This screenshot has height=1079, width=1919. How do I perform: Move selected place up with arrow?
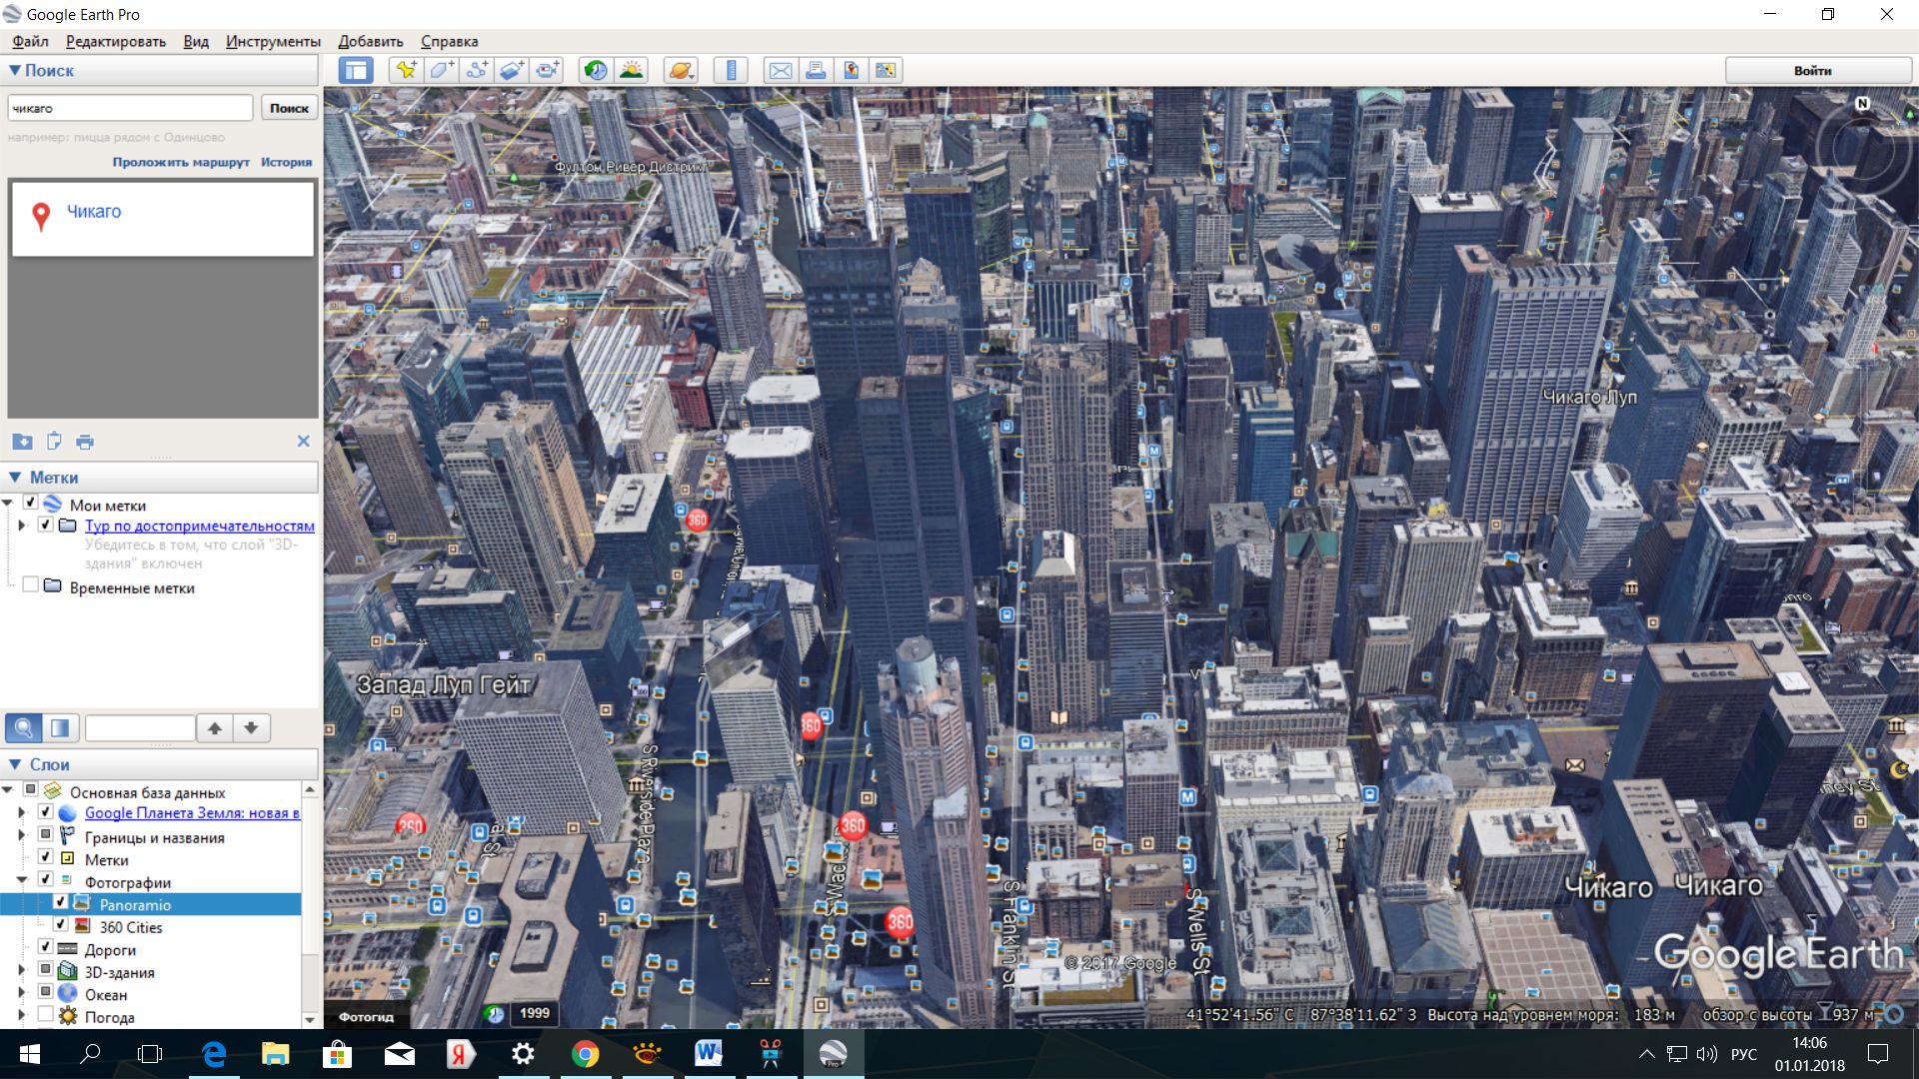click(x=215, y=728)
